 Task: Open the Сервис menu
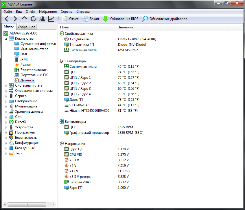click(67, 12)
